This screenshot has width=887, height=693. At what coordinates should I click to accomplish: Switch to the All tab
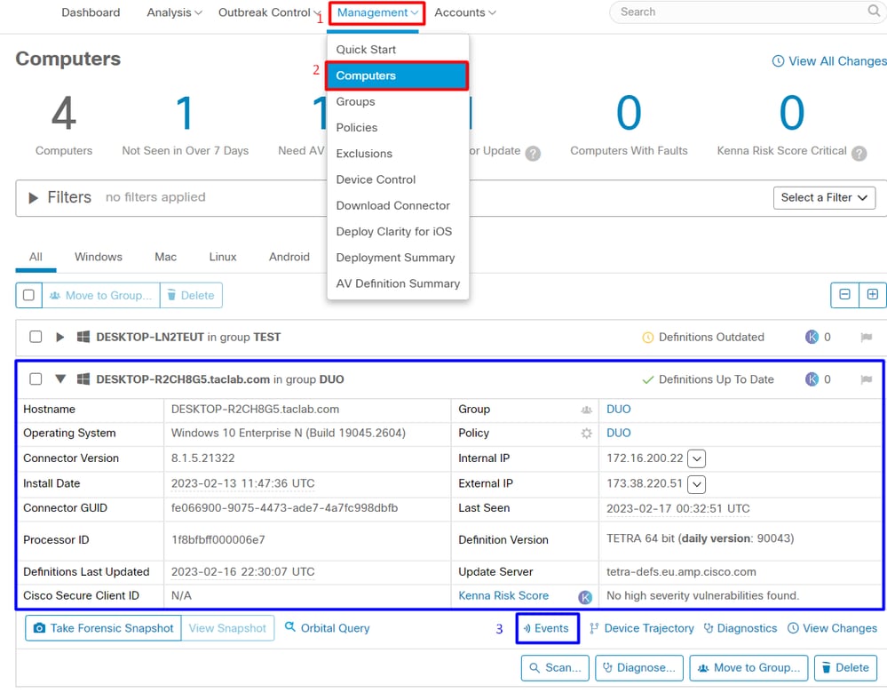tap(36, 257)
